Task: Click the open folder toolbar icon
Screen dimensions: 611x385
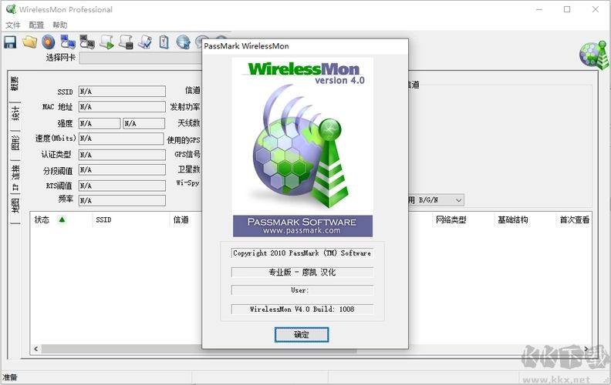Action: [29, 42]
